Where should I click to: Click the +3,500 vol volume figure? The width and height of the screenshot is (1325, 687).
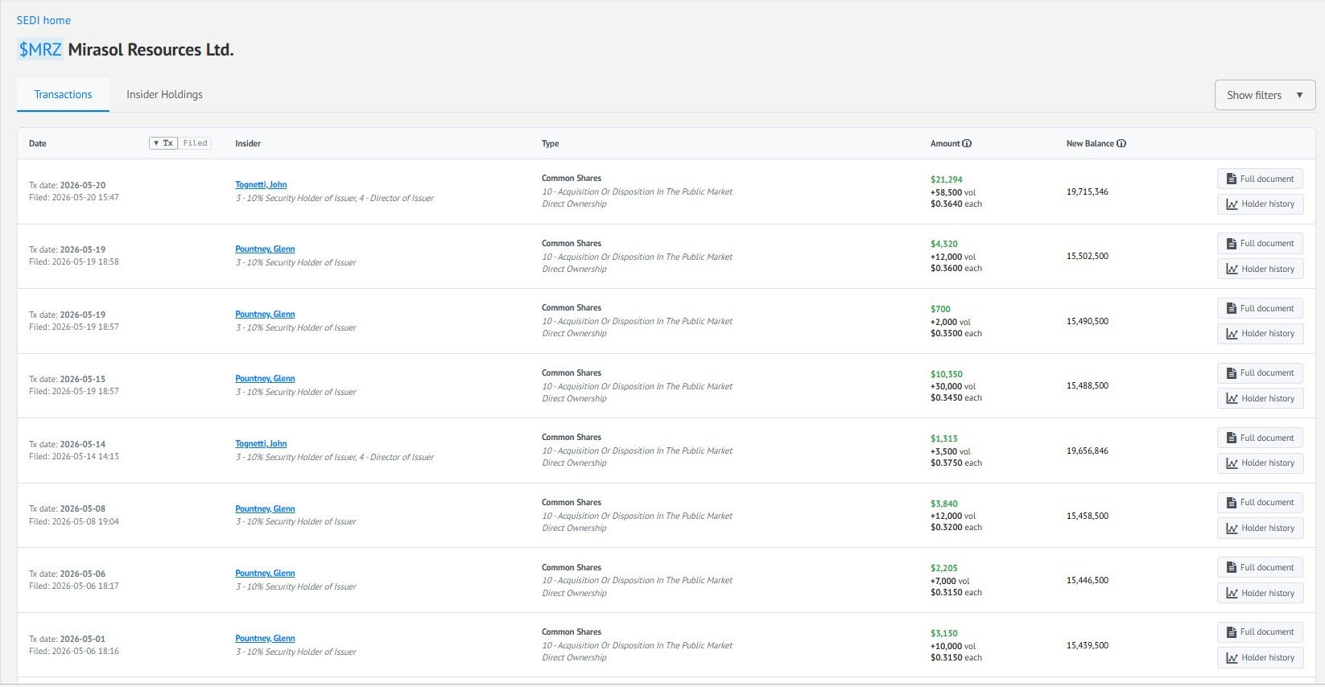pyautogui.click(x=951, y=451)
